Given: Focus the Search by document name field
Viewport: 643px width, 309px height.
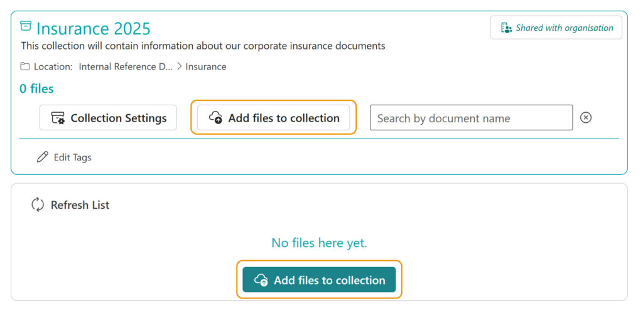Looking at the screenshot, I should pyautogui.click(x=471, y=118).
